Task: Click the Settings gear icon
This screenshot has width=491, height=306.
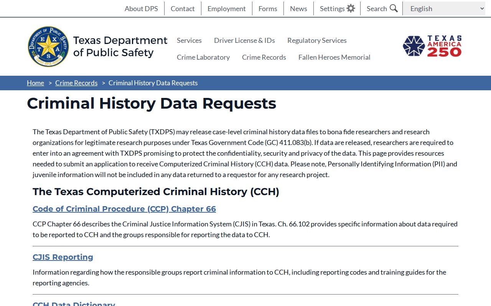Action: coord(351,8)
